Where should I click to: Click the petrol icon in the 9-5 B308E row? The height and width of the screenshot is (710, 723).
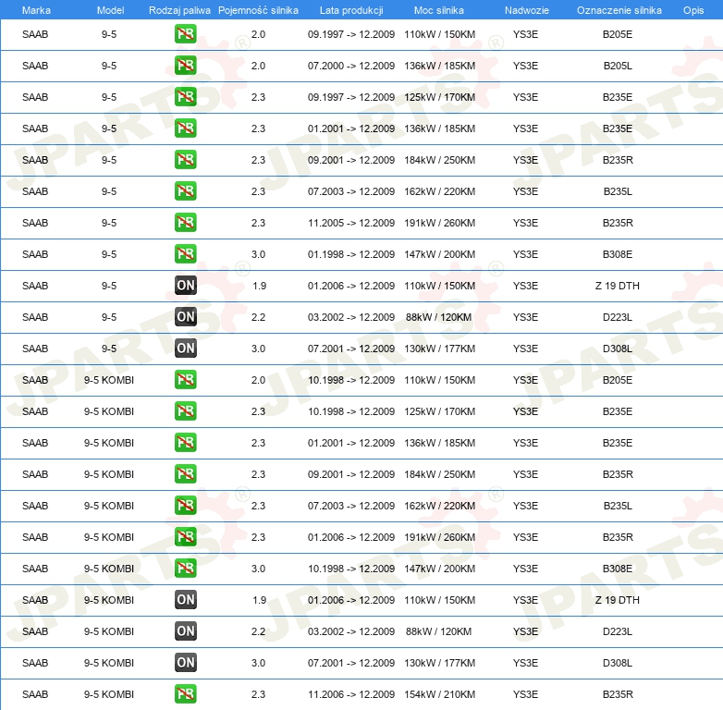pos(185,254)
